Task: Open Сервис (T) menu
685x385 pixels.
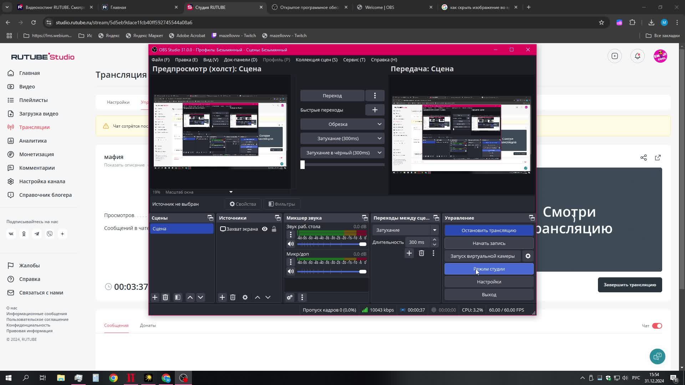Action: (354, 60)
